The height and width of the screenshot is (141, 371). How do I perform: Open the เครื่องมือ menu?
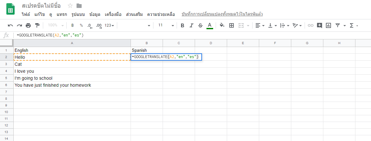[x=113, y=14]
